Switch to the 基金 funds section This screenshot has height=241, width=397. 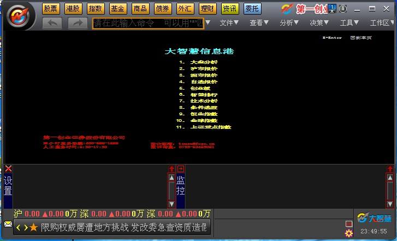118,9
